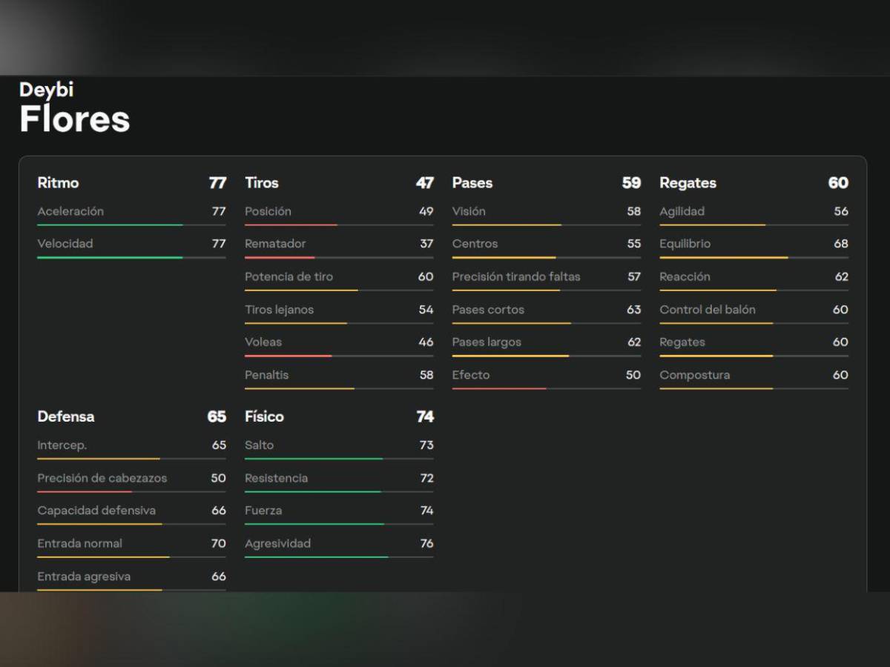
Task: Click the Deybi Flores player name heading
Action: click(74, 108)
